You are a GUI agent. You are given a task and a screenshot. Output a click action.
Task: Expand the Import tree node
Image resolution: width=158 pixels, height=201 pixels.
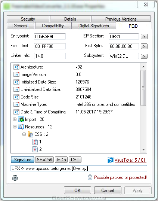pyautogui.click(x=15, y=119)
